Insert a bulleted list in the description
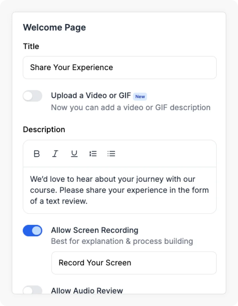The width and height of the screenshot is (238, 306). pos(111,153)
